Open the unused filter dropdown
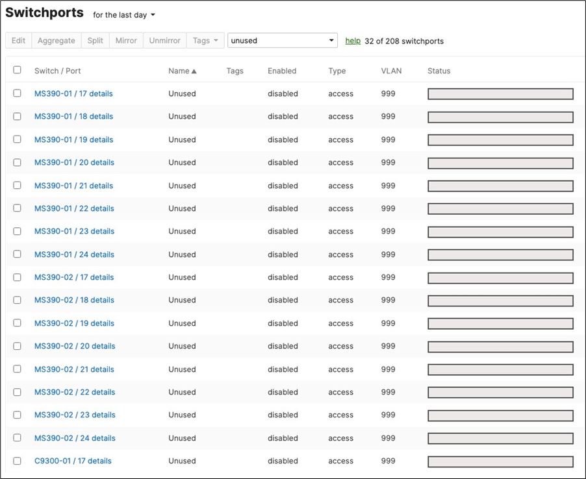 pos(282,40)
